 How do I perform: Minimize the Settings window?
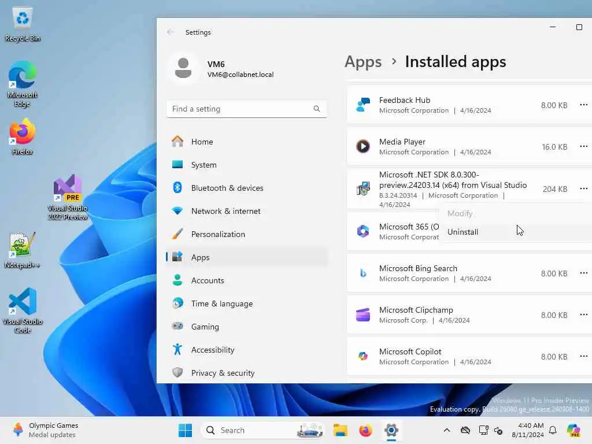[x=553, y=27]
